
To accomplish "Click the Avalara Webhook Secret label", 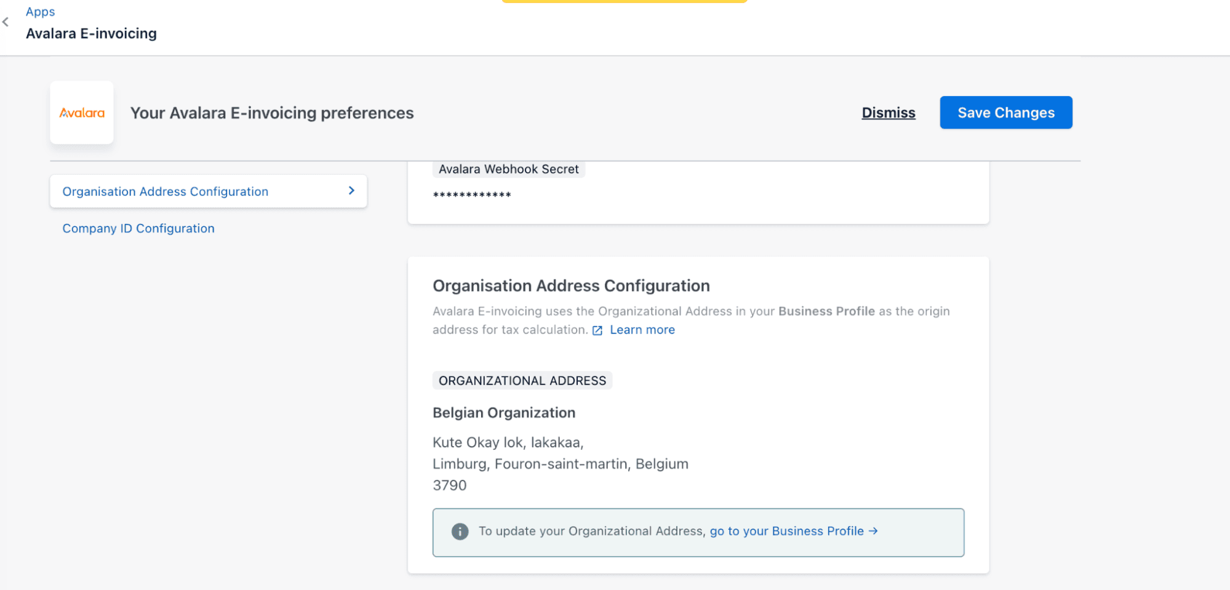I will pos(508,169).
